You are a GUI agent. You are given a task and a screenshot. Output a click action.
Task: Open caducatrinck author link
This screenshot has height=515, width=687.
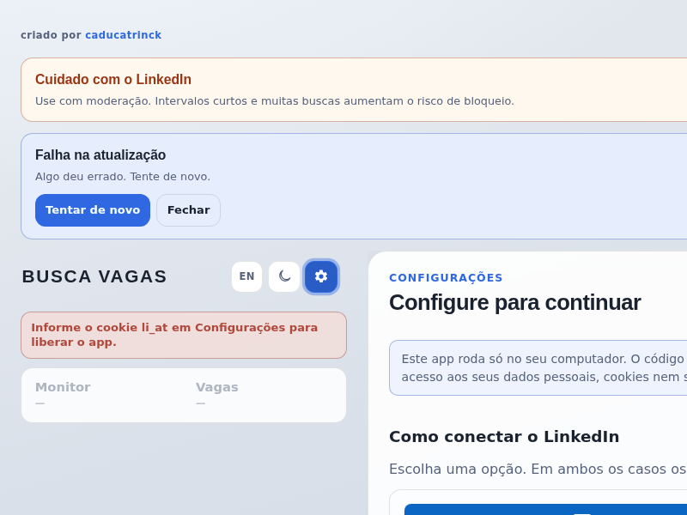[x=123, y=35]
